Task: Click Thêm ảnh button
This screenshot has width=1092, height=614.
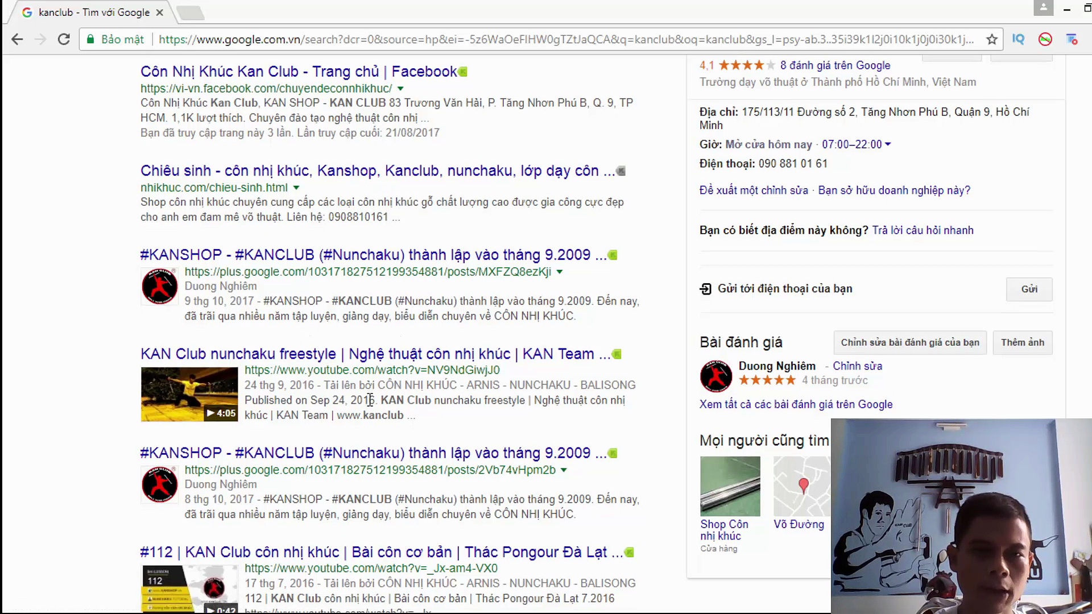Action: (1022, 342)
